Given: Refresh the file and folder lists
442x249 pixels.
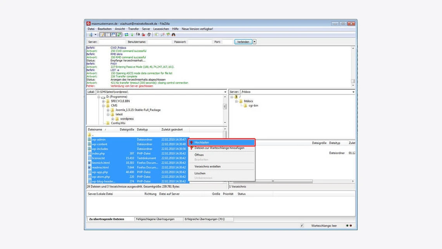Looking at the screenshot, I should 126,34.
